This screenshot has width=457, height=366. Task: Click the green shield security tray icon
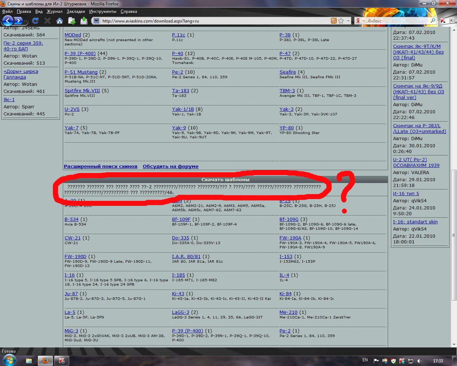click(x=393, y=361)
